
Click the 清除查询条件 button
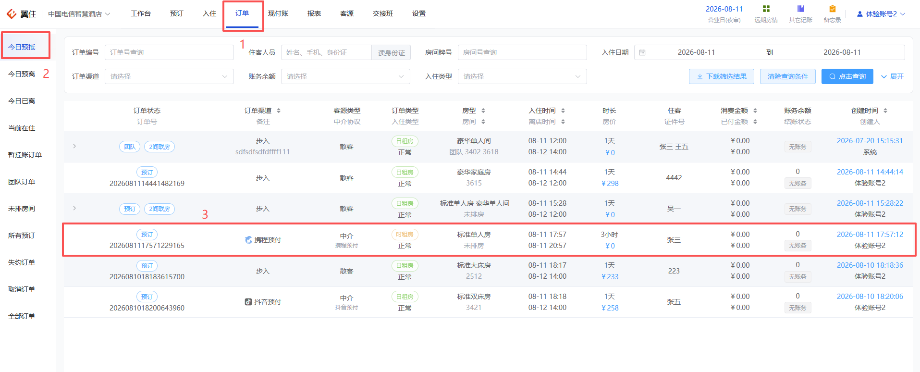tap(788, 76)
